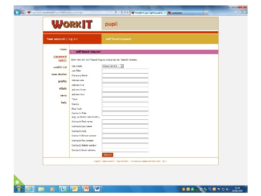Open profile in side menu
Screen dimensions: 261x196
tap(62, 81)
